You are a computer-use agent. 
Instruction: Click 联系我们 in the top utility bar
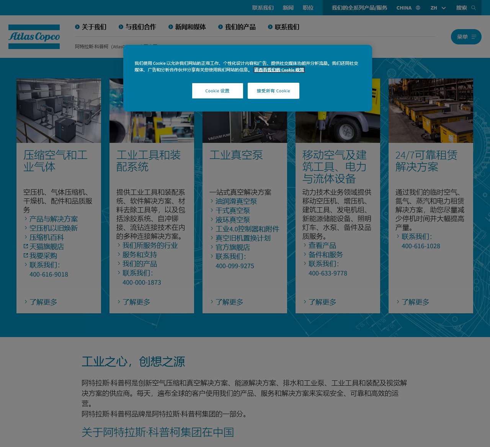263,8
